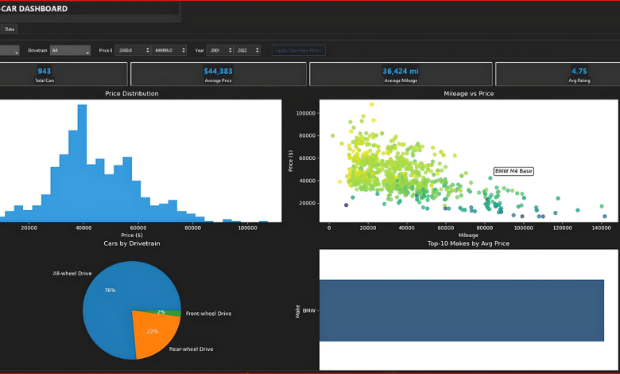
Task: Click the tallest histogram bar near 40000
Action: [82, 163]
